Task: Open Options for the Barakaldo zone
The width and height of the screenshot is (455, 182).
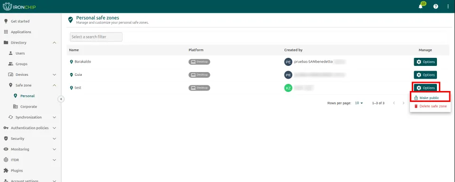Action: (425, 62)
